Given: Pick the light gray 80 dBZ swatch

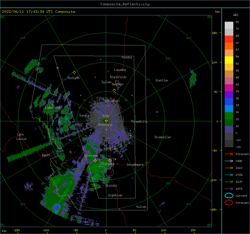Looking at the screenshot, I should coord(229,25).
